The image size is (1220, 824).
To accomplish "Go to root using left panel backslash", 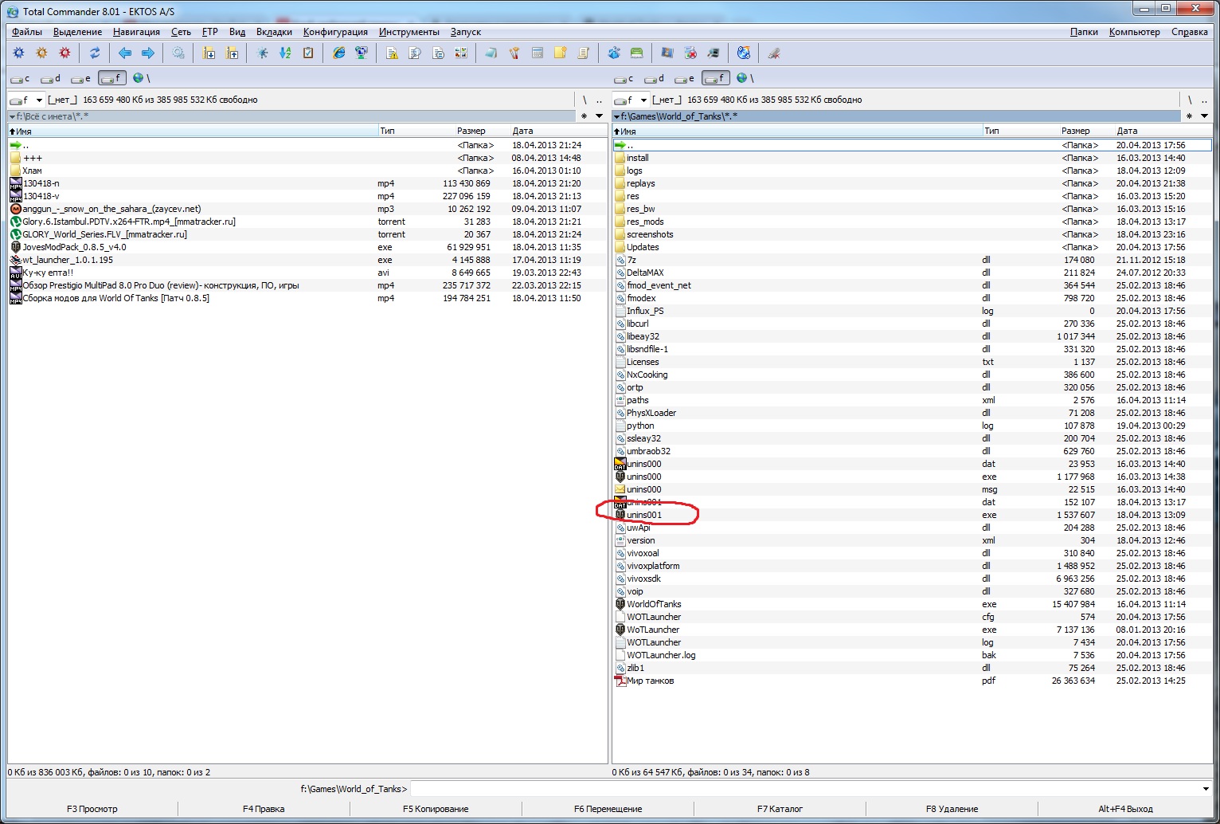I will [x=585, y=100].
